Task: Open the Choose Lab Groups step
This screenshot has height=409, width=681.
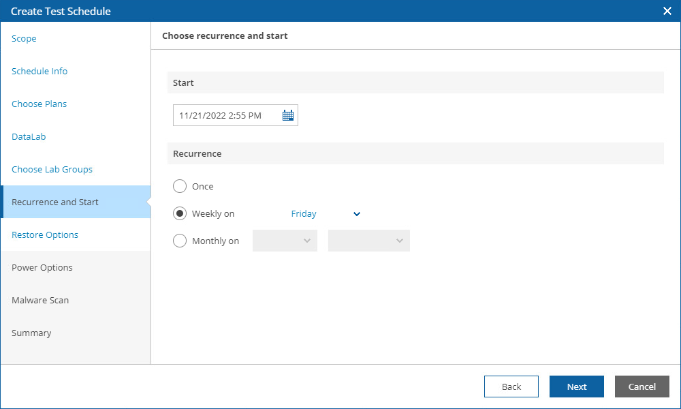Action: pos(52,170)
